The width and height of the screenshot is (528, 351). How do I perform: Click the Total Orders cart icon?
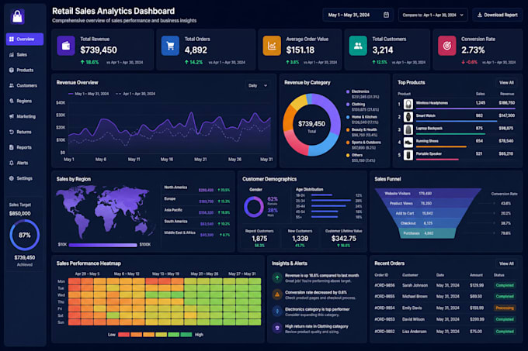click(x=170, y=46)
